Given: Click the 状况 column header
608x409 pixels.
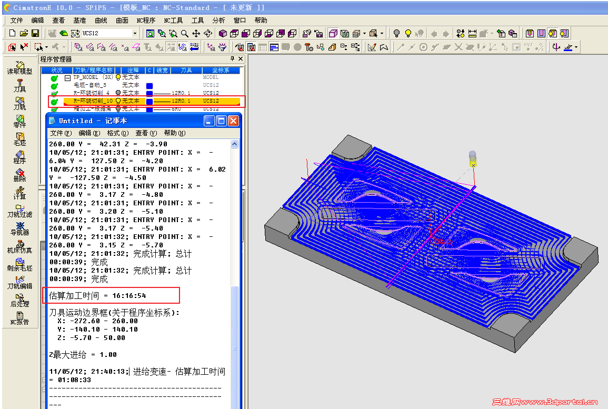Looking at the screenshot, I should (57, 70).
